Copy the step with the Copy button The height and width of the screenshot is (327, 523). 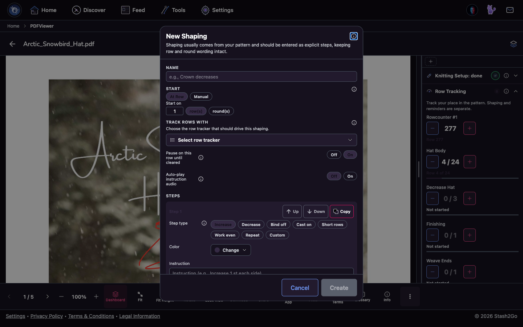pyautogui.click(x=342, y=211)
